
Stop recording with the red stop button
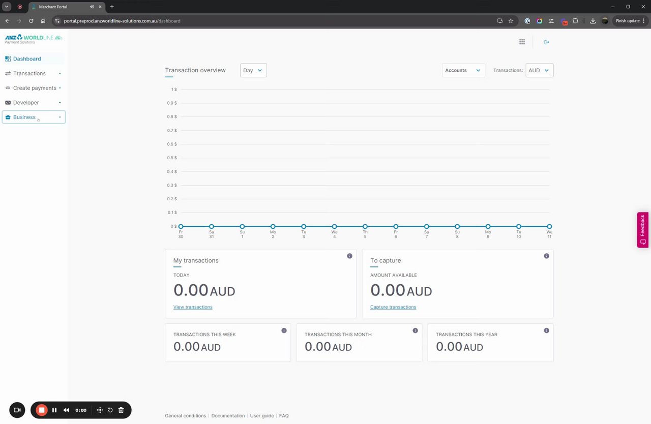point(42,410)
